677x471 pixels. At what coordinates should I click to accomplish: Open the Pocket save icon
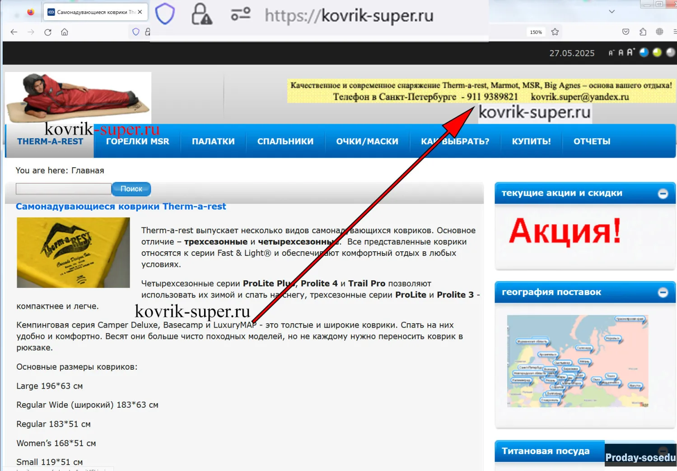click(626, 32)
